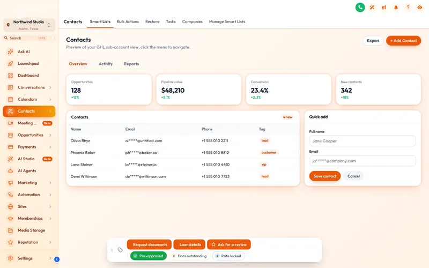Toggle the Docs outstanding tag chip

[189, 256]
